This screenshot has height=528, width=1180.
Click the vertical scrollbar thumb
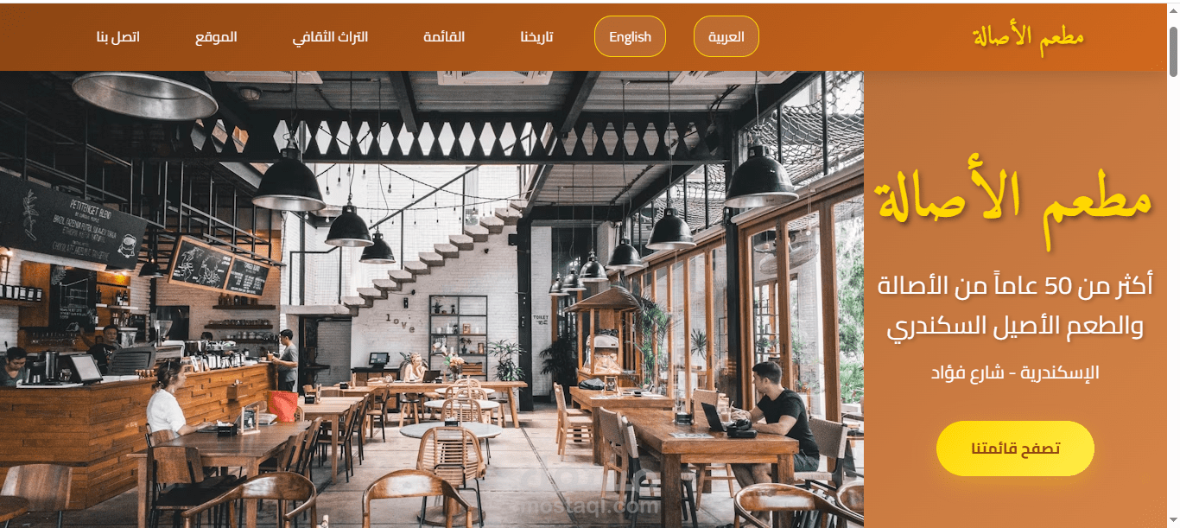pos(1173,50)
